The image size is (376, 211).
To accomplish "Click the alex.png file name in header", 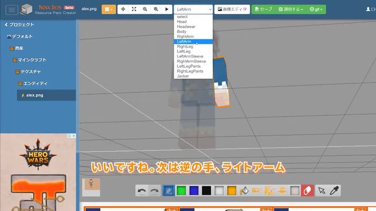I will click(x=89, y=9).
